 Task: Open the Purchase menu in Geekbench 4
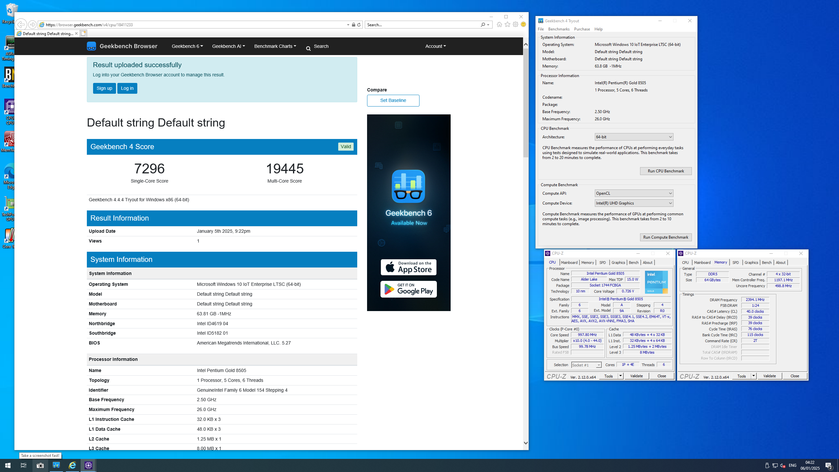coord(582,29)
